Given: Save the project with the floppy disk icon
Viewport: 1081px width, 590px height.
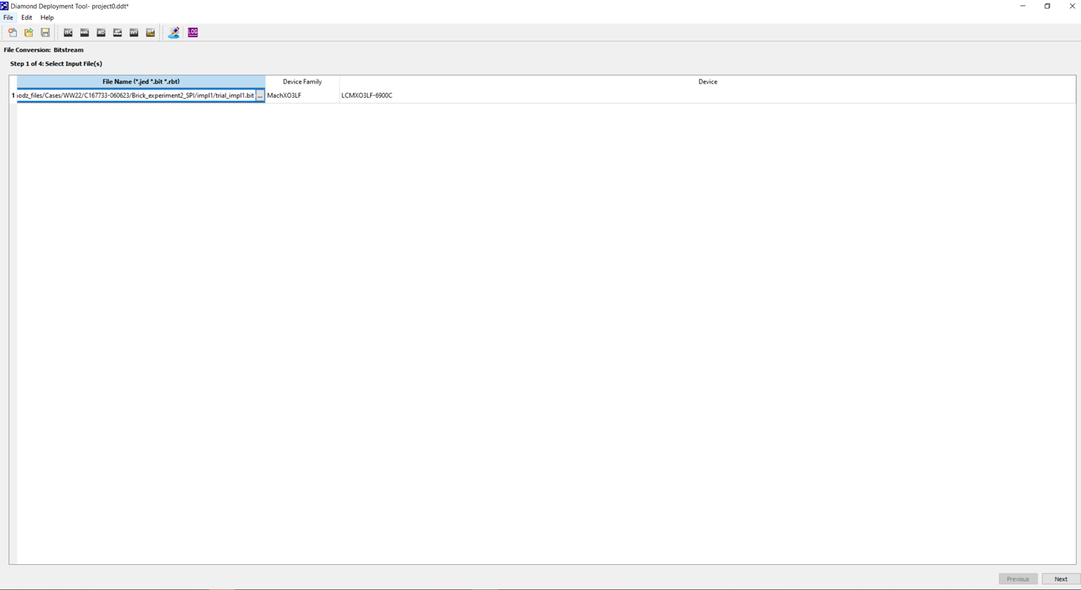Looking at the screenshot, I should tap(45, 32).
